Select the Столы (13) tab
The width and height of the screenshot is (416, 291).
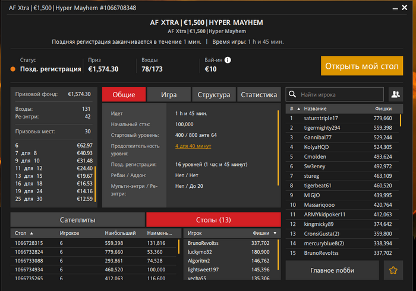(213, 219)
